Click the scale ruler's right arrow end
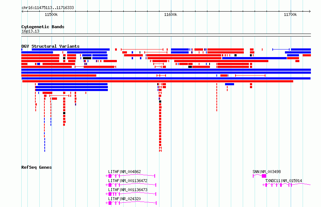This screenshot has width=321, height=207. click(309, 11)
